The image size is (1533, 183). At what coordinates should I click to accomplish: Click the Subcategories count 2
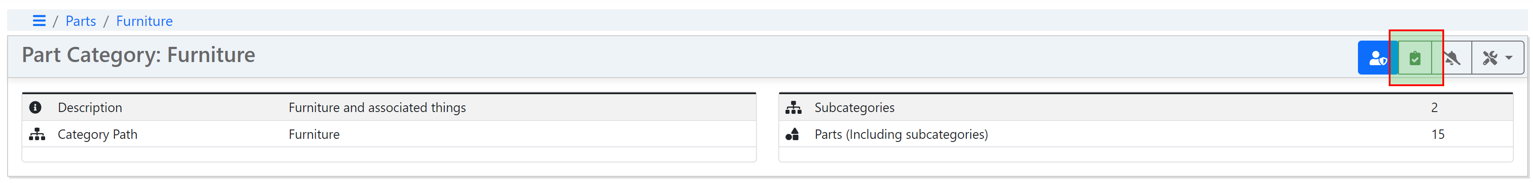coord(1434,107)
